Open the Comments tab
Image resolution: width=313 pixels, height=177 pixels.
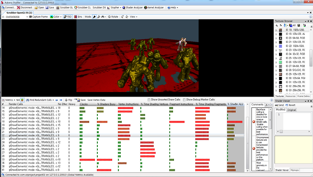pyautogui.click(x=257, y=104)
